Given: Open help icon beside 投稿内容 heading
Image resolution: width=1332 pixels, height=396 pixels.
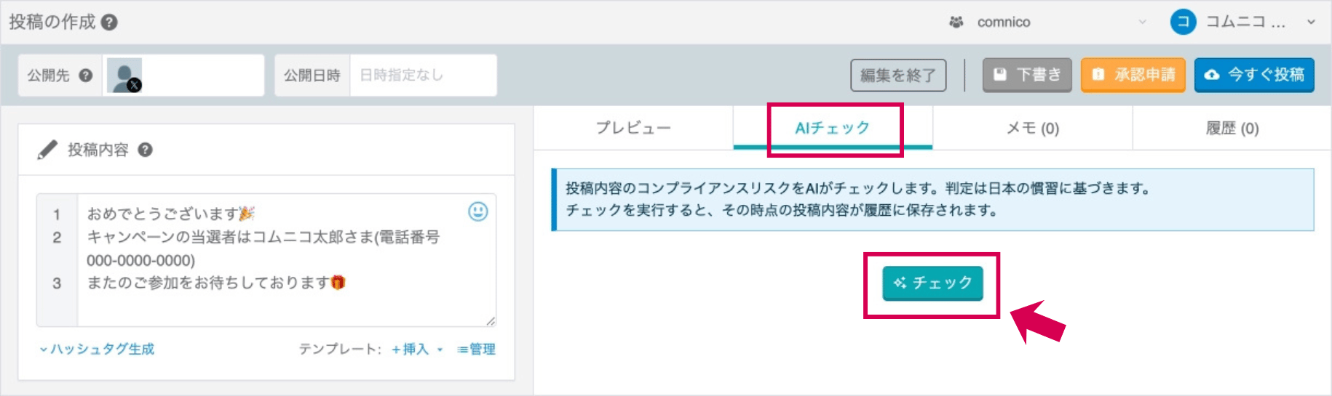Looking at the screenshot, I should tap(146, 150).
